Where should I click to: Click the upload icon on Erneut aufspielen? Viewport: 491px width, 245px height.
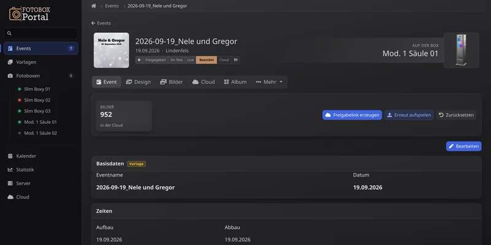pos(390,115)
